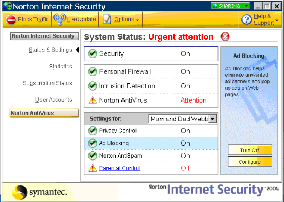This screenshot has width=284, height=202.
Task: Click the globe icon in the title bar
Action: click(7, 6)
